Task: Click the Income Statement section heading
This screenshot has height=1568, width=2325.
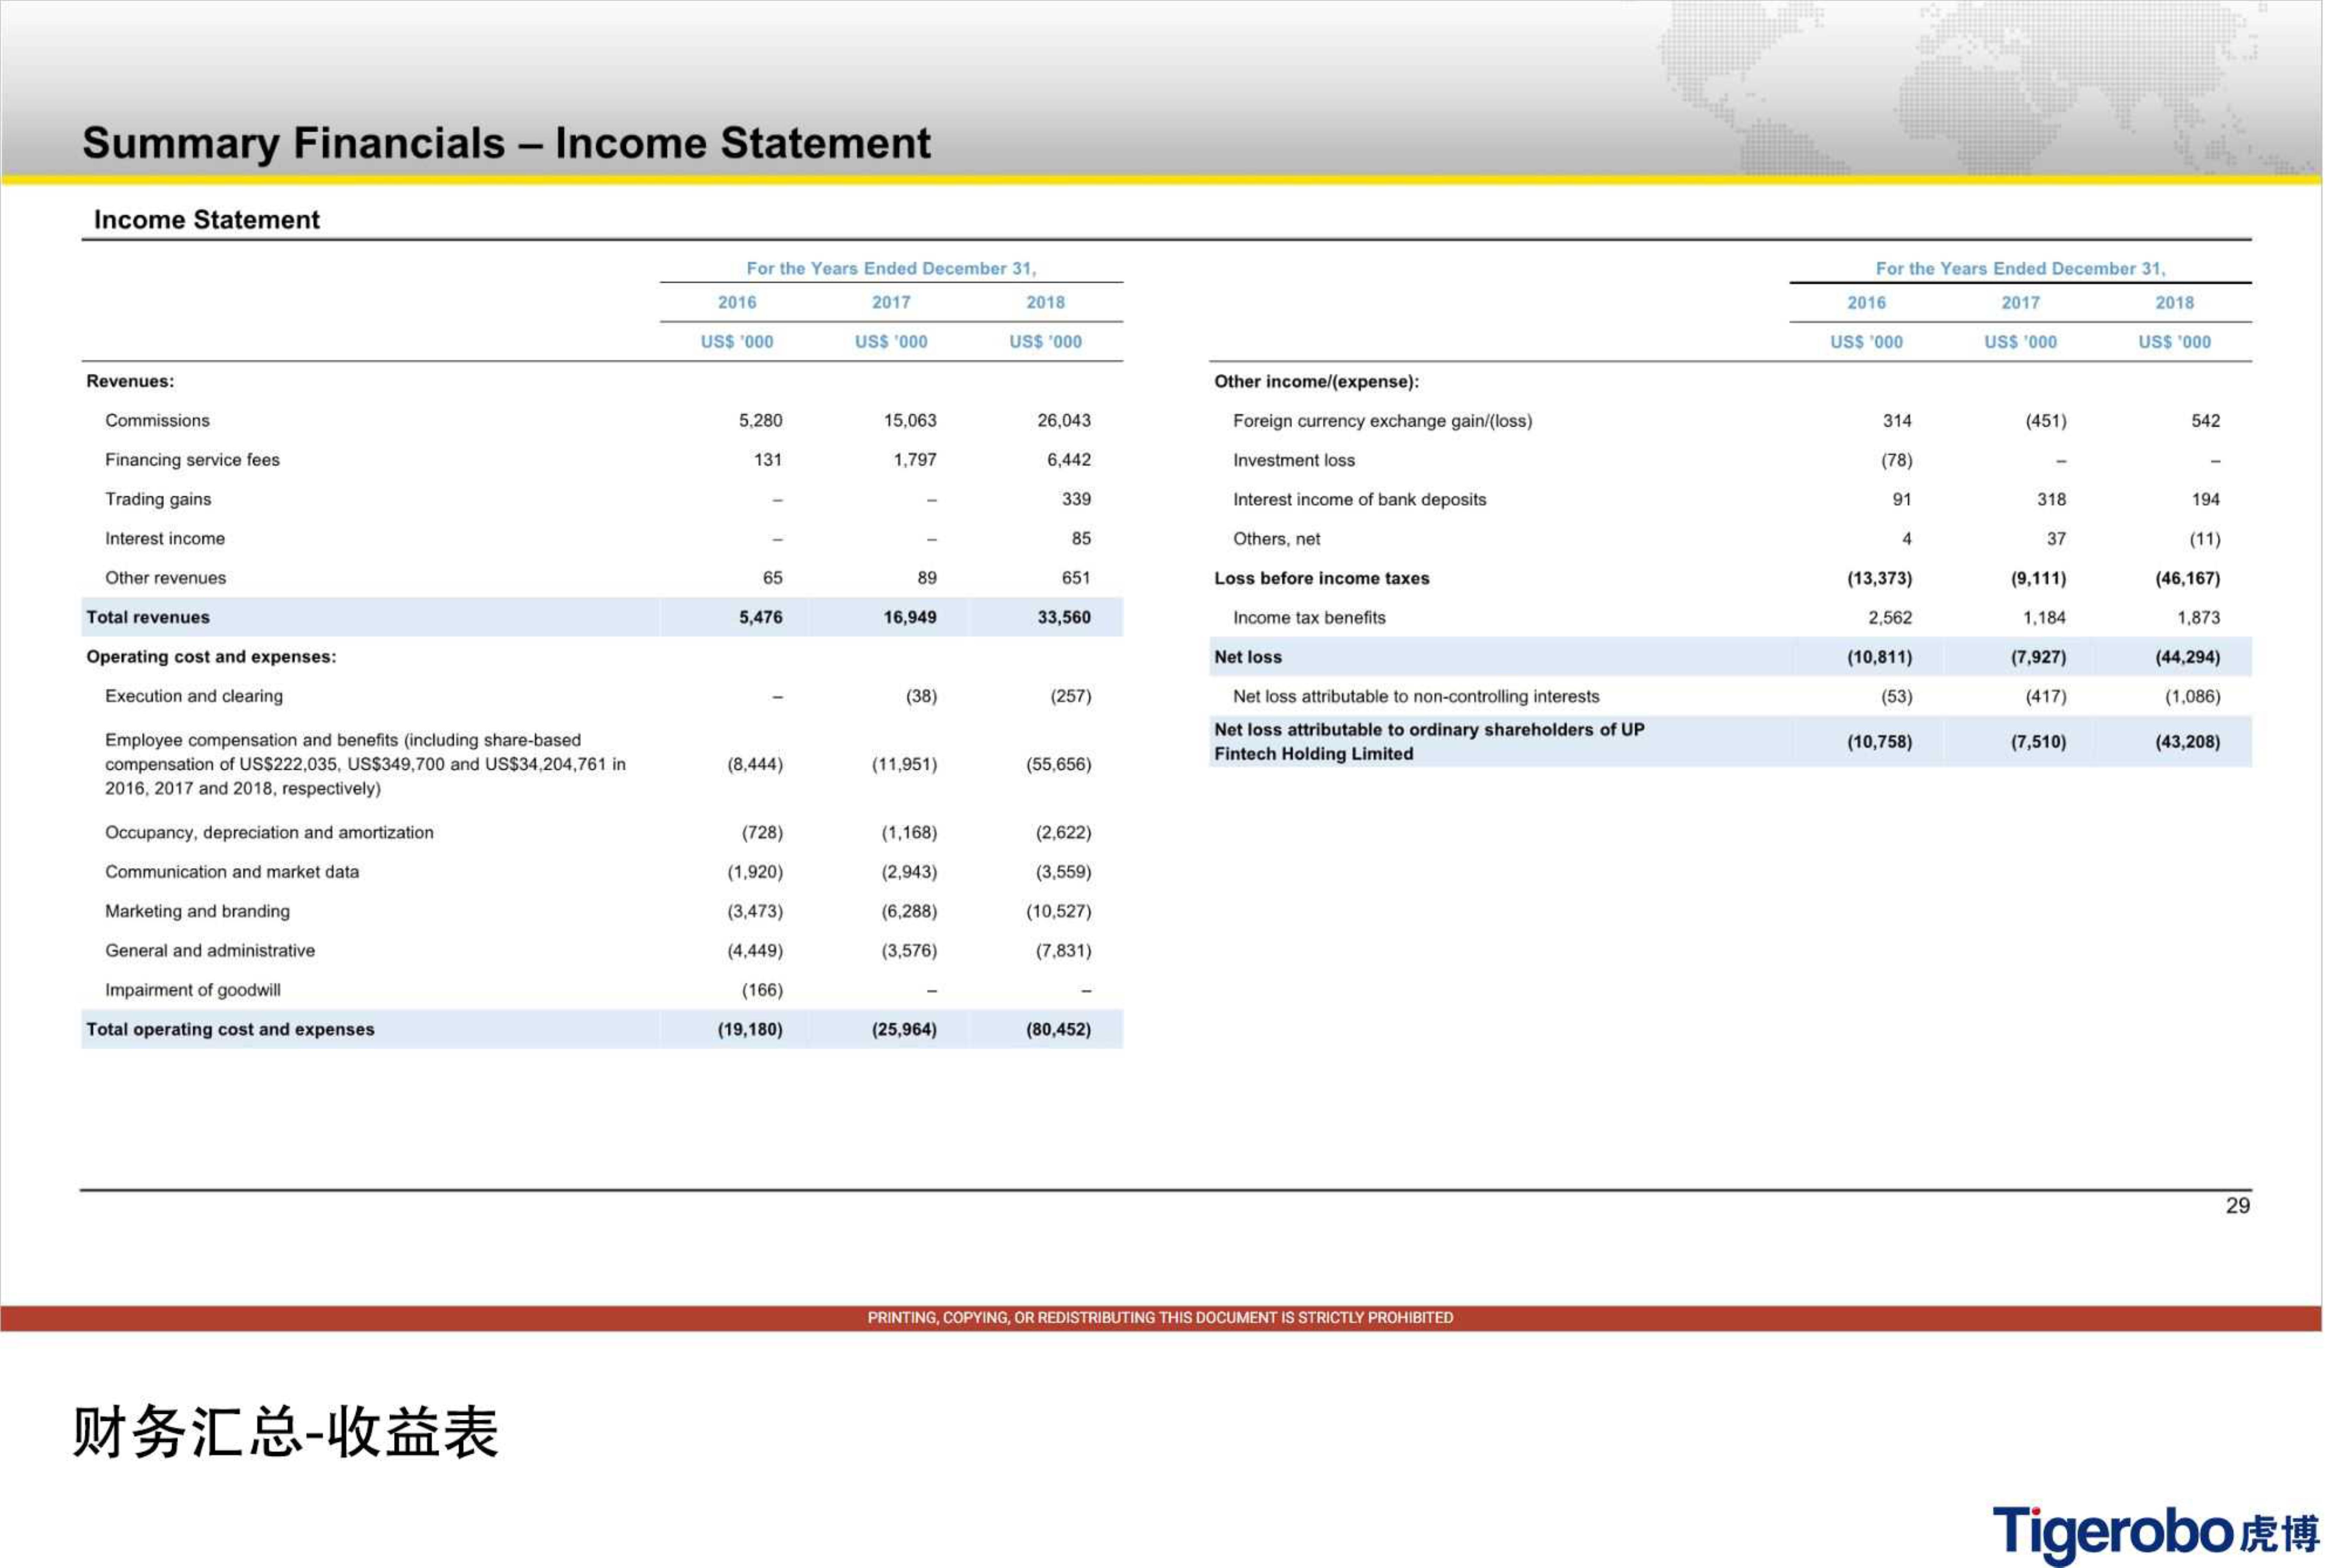Action: 207,220
